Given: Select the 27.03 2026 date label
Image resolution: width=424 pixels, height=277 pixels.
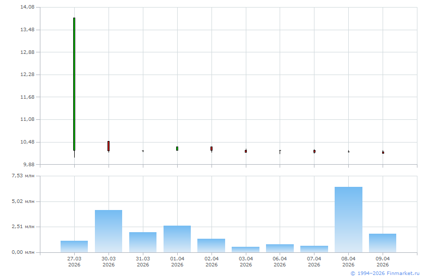Looking at the screenshot, I should 74,261.
